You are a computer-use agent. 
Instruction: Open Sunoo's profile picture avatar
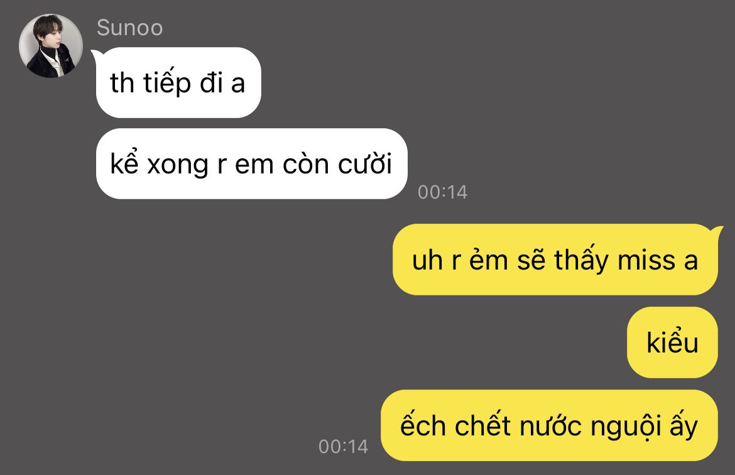(51, 45)
